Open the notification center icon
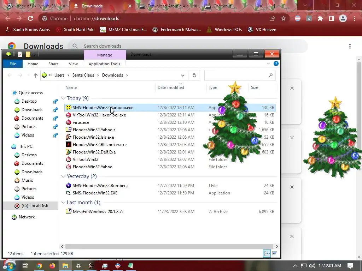This screenshot has height=271, width=362. coord(350,266)
